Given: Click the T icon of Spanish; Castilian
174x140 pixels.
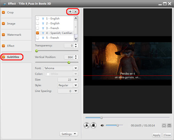Looking at the screenshot, I should 43,33.
